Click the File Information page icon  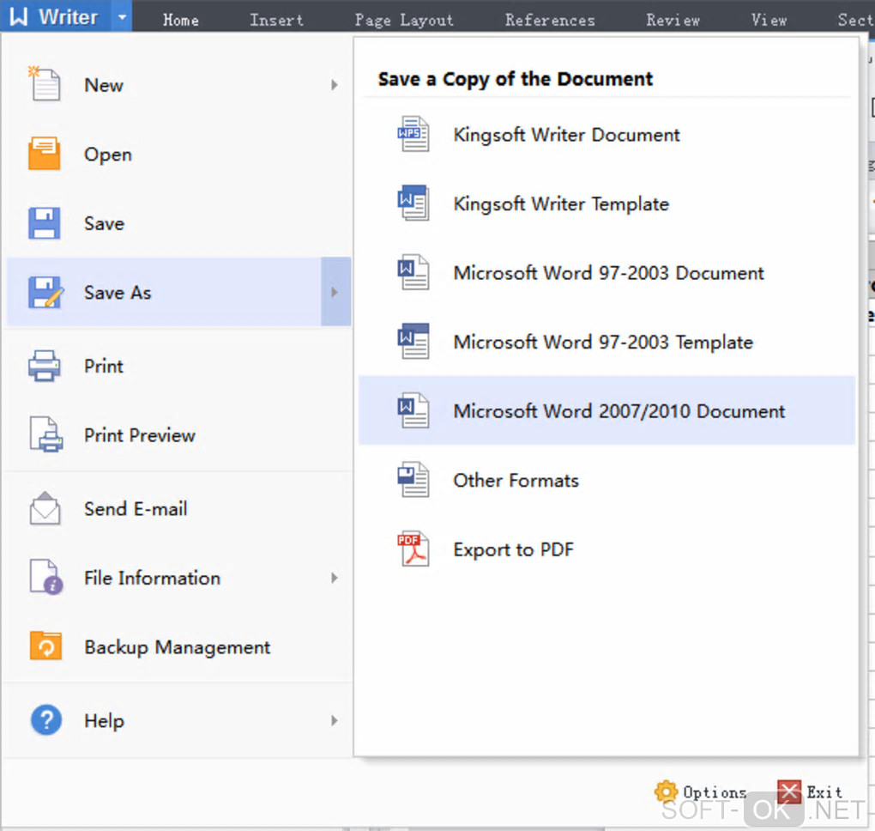click(45, 577)
